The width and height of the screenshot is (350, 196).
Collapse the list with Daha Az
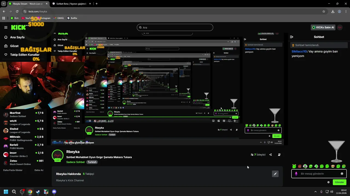39,170
